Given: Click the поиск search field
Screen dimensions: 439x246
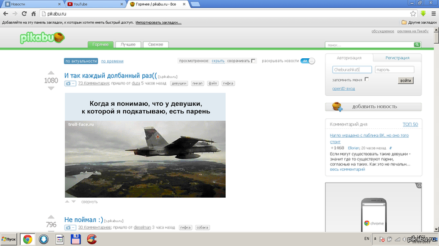Looking at the screenshot, I should pyautogui.click(x=369, y=44).
